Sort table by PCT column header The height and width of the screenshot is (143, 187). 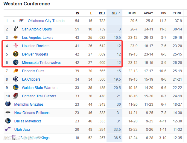102,13
